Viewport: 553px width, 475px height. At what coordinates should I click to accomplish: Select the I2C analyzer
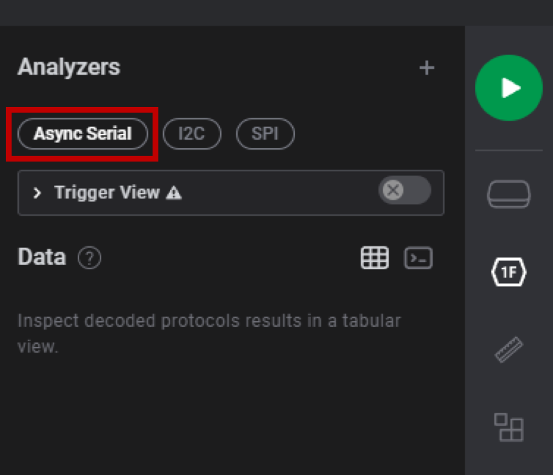coord(192,134)
